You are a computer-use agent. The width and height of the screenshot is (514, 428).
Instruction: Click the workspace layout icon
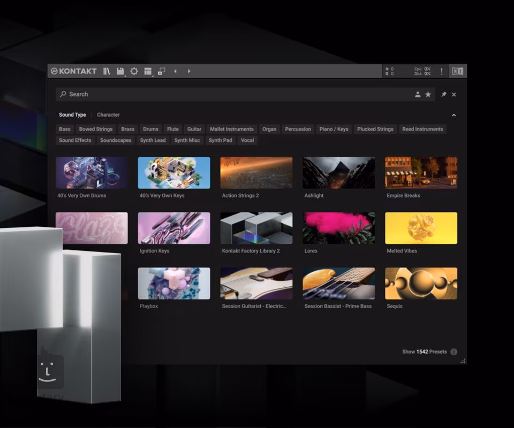pos(148,71)
